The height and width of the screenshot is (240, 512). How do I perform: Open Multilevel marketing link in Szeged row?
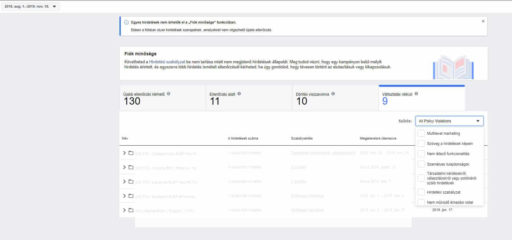tap(307, 210)
